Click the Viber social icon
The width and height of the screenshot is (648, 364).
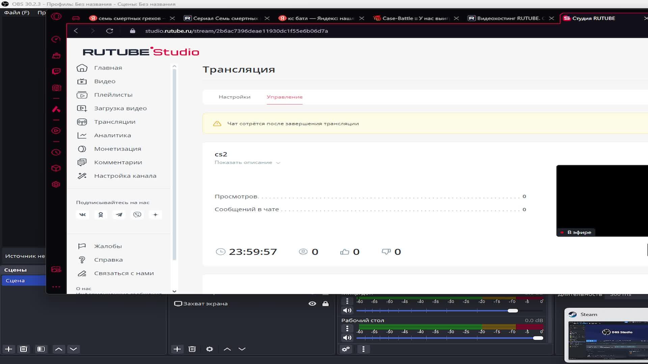(x=137, y=215)
